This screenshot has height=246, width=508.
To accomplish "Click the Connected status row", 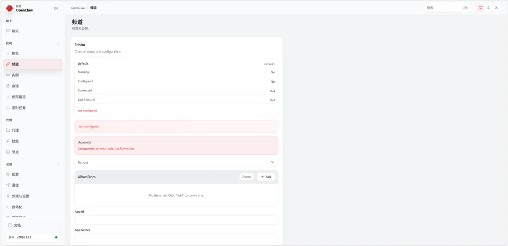I will (176, 90).
